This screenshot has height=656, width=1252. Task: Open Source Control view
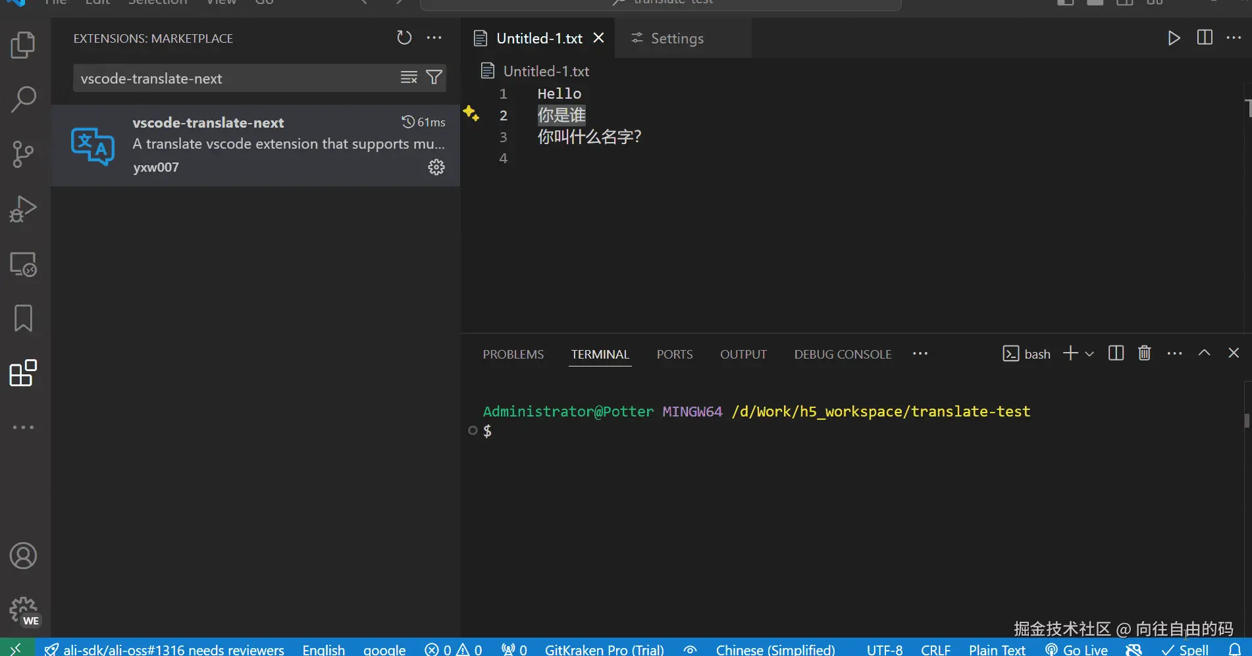[23, 154]
